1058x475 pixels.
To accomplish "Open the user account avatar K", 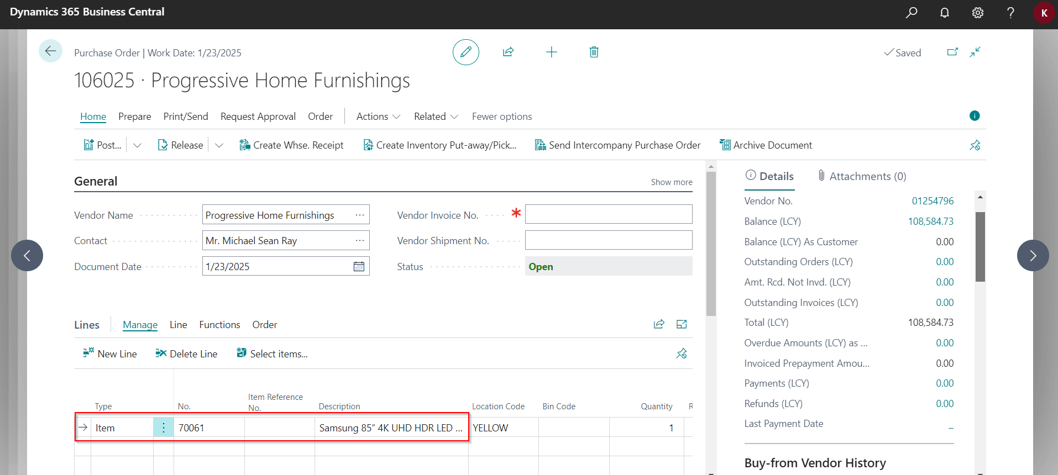I will pyautogui.click(x=1044, y=13).
